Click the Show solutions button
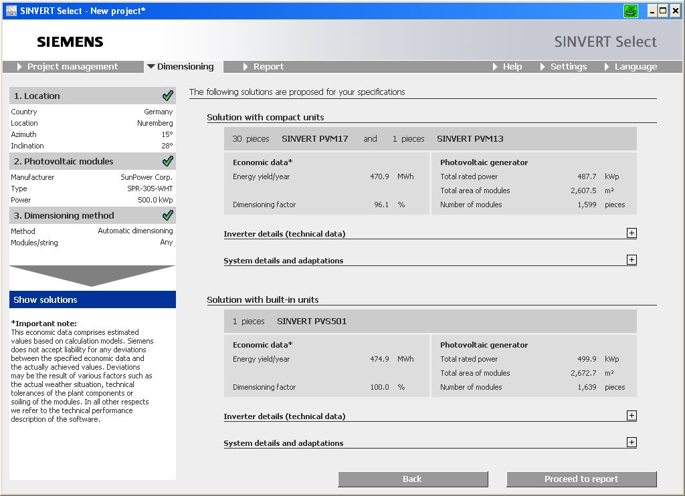685x496 pixels. click(x=92, y=299)
